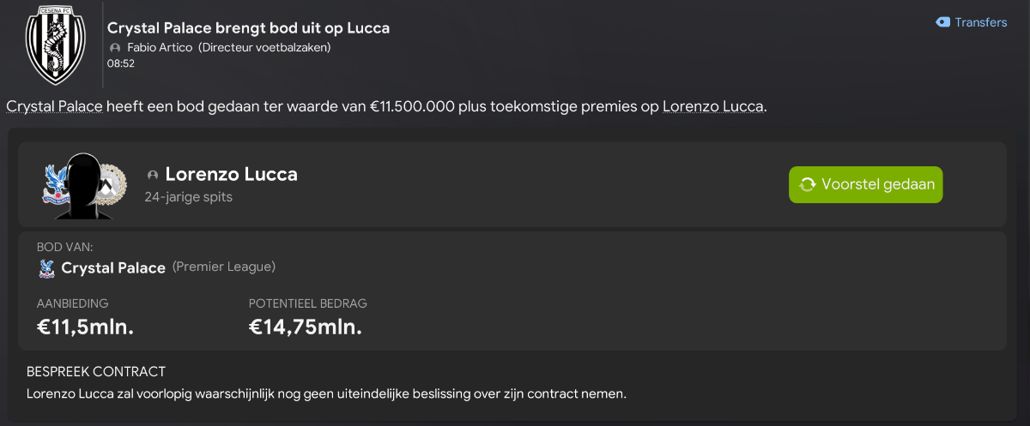The height and width of the screenshot is (426, 1030).
Task: Select the green Voorstel gedaan button
Action: (x=865, y=184)
